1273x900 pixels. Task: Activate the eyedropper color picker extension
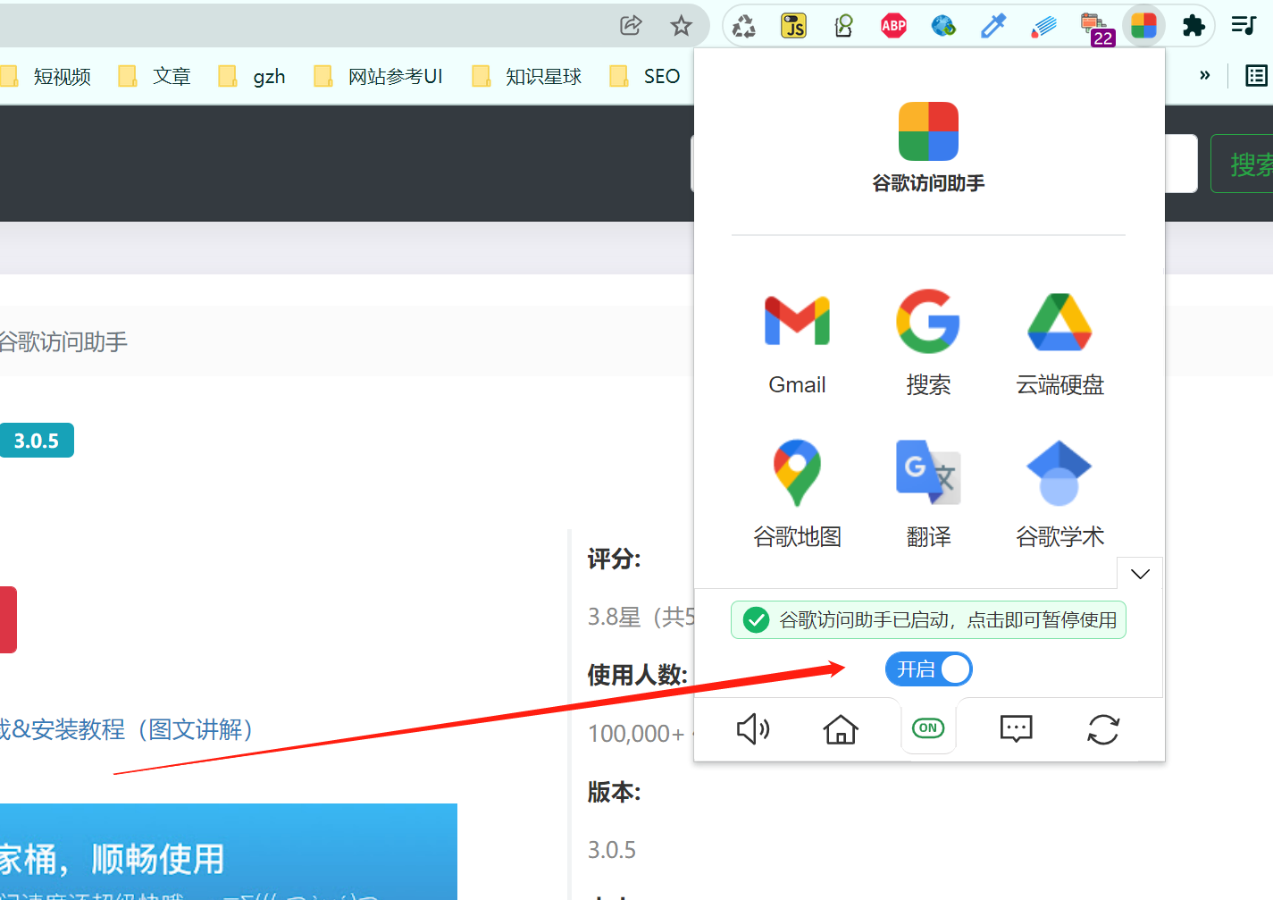pyautogui.click(x=993, y=26)
